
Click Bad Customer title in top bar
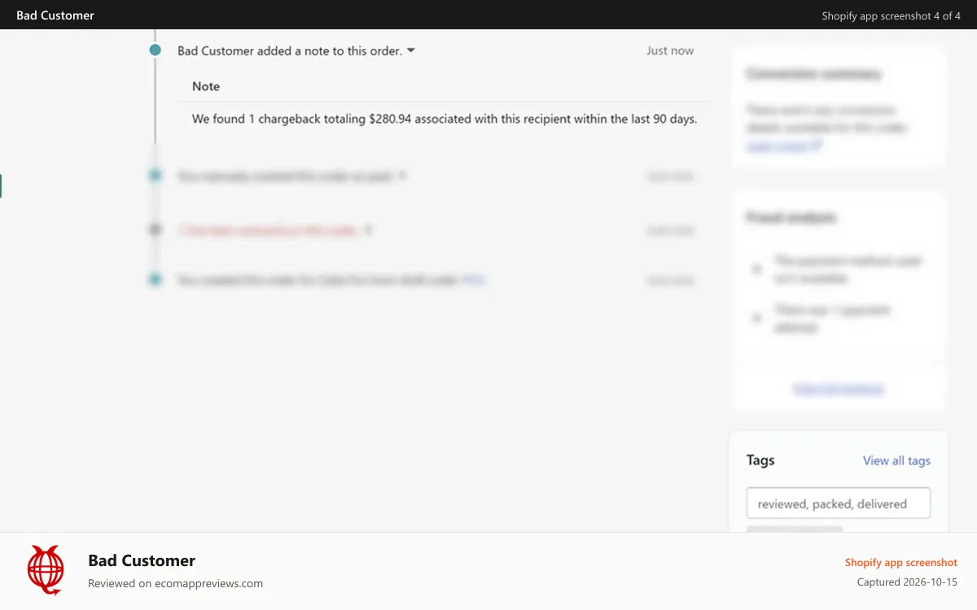55,15
